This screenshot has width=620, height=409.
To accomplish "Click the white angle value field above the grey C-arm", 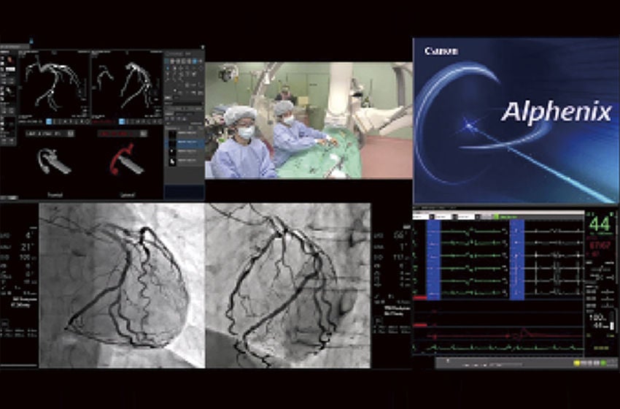I will click(x=46, y=134).
